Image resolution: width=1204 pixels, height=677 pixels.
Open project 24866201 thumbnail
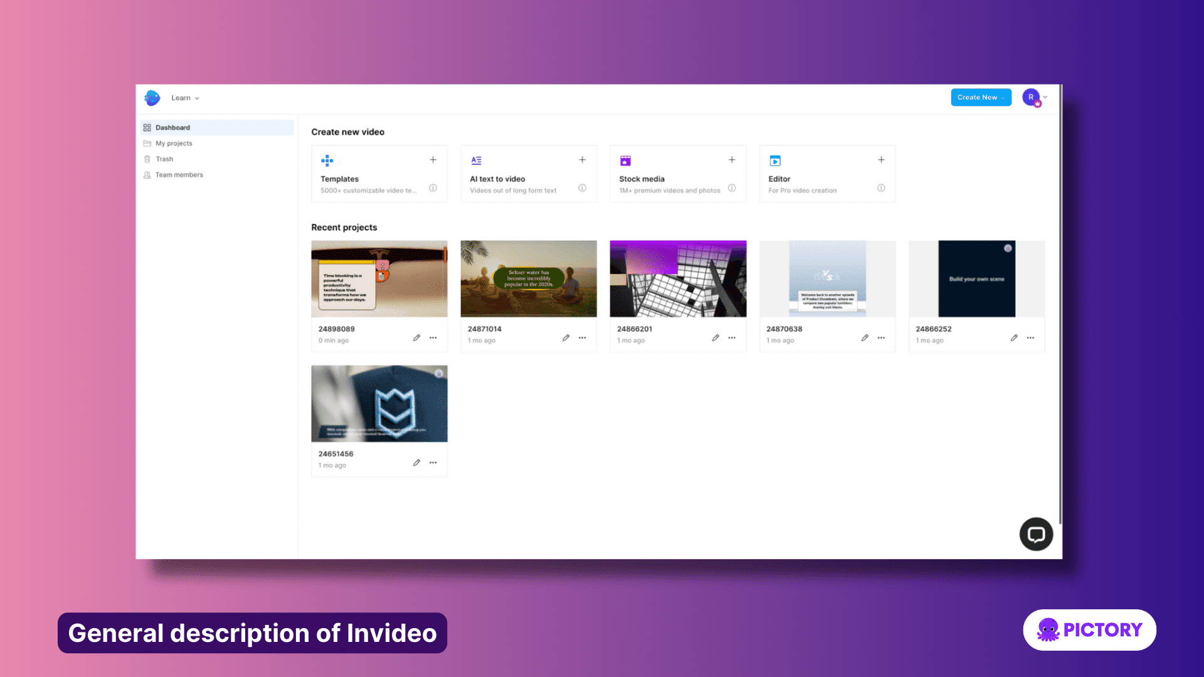[x=678, y=279]
